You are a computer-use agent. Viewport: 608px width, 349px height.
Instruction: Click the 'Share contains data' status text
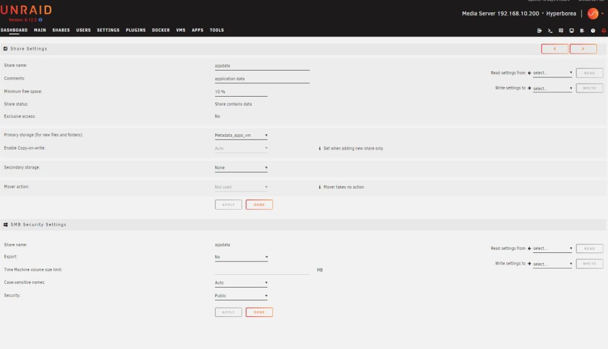coord(233,105)
